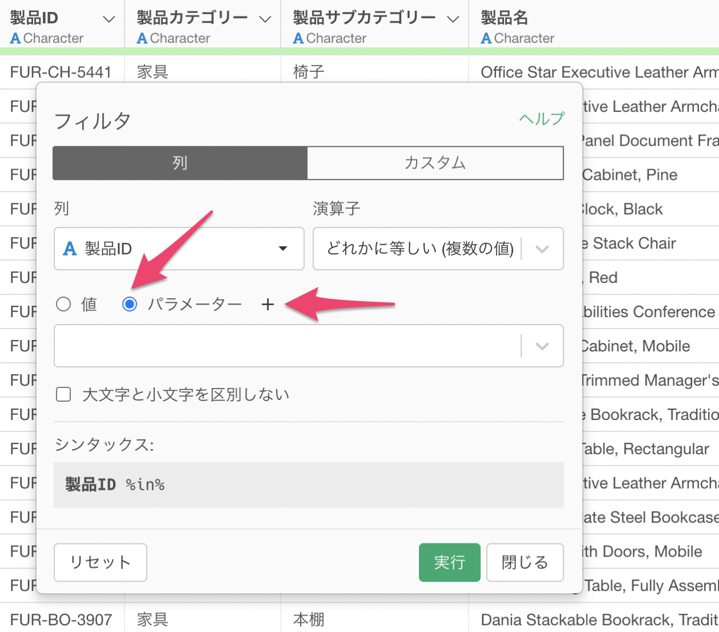This screenshot has height=632, width=719.
Task: Switch to the カスタム tab
Action: click(435, 163)
